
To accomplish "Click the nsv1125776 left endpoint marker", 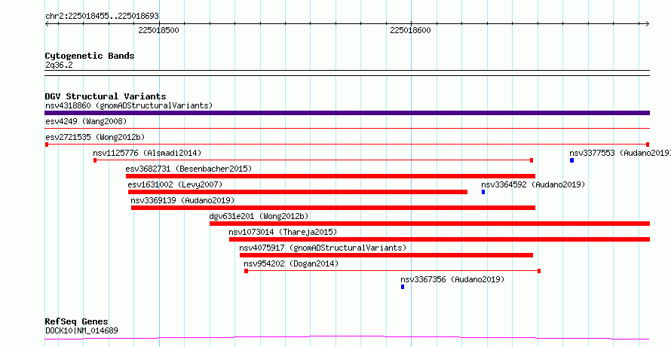I will tap(95, 160).
